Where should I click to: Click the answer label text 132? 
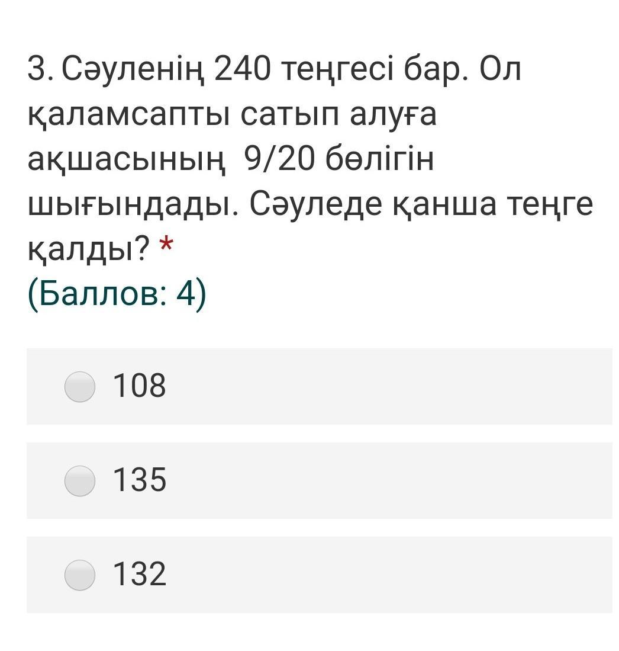pyautogui.click(x=139, y=574)
